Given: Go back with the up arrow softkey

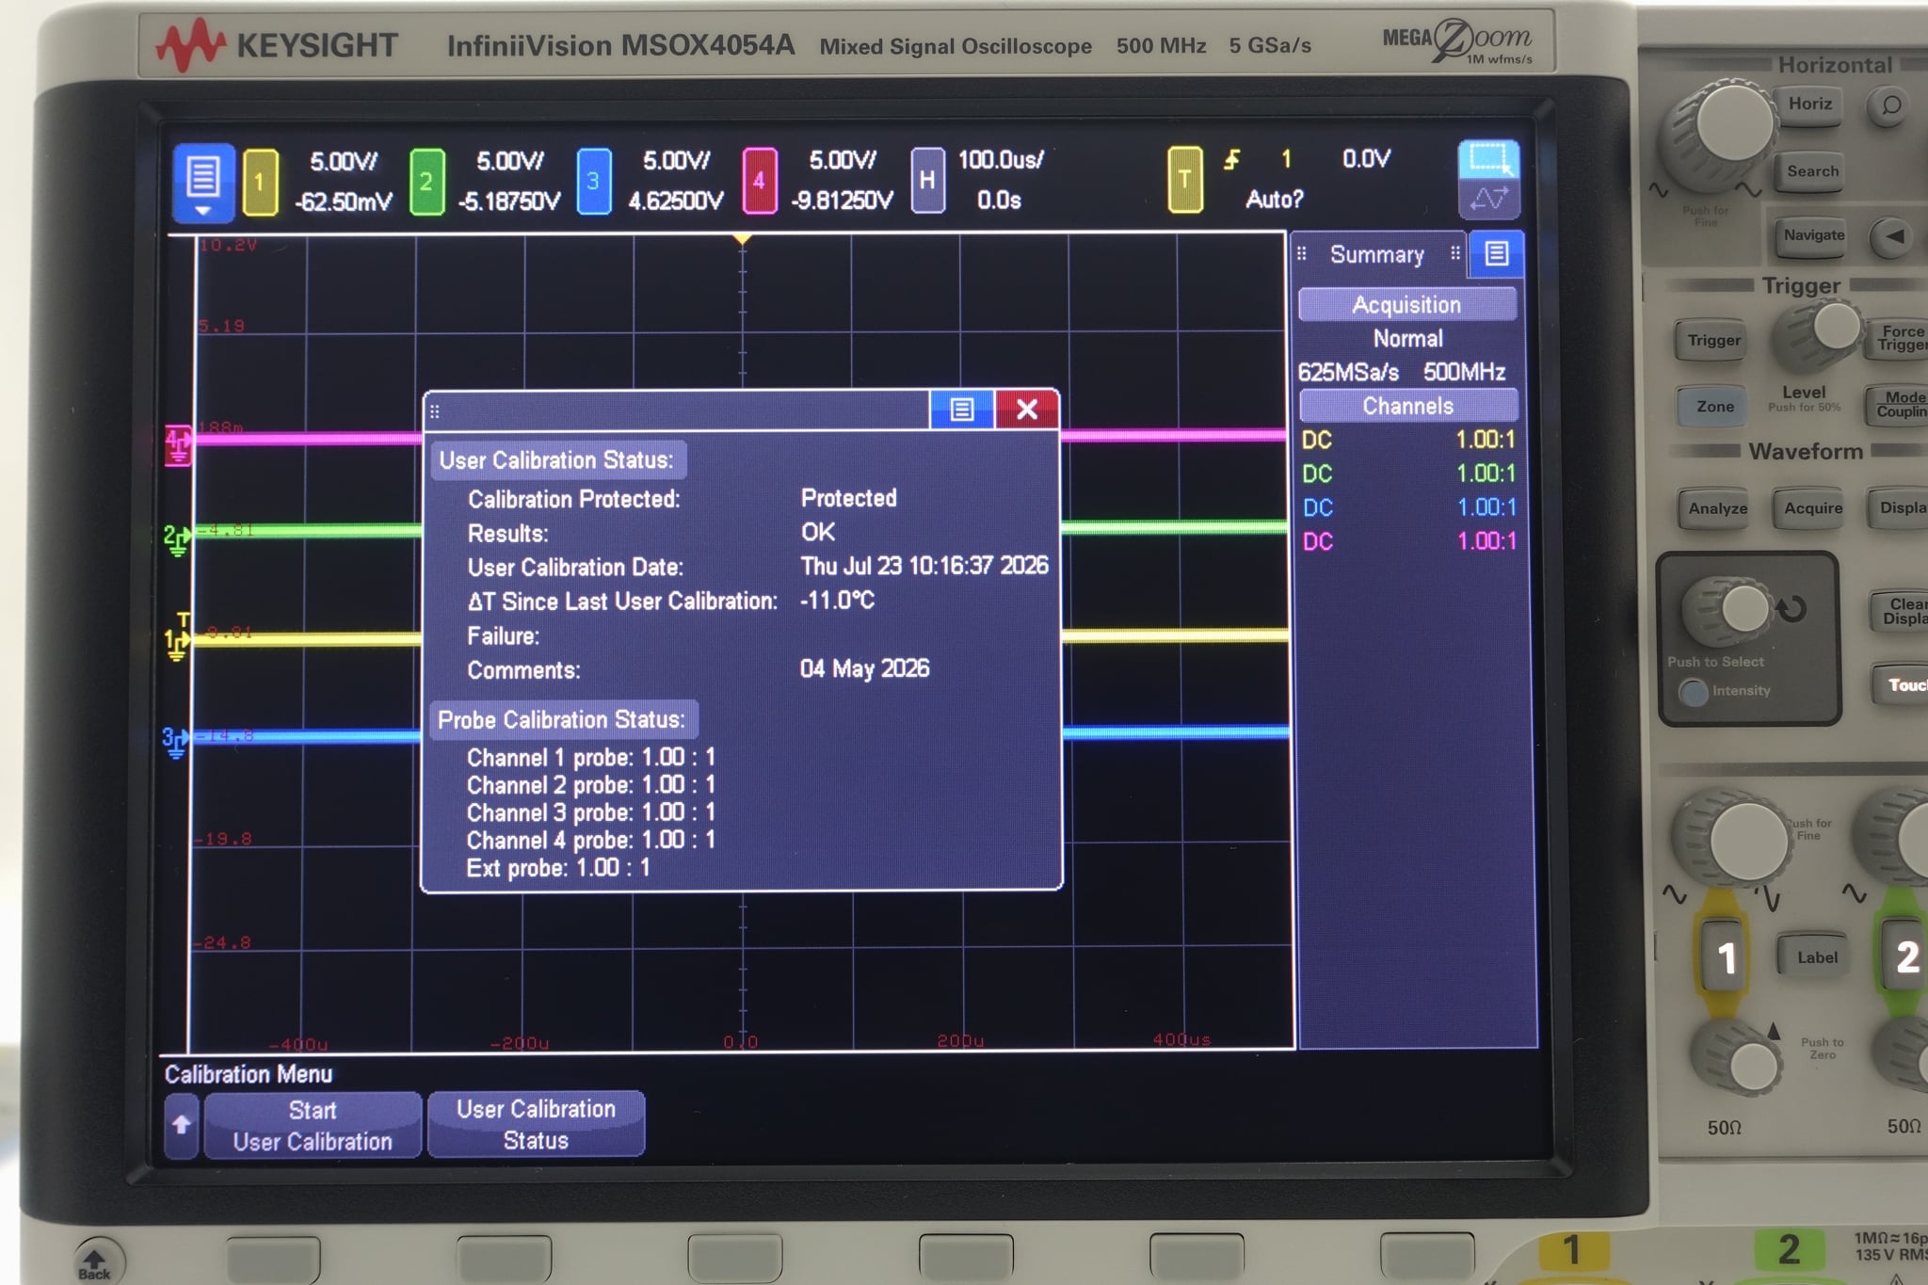Looking at the screenshot, I should click(182, 1125).
